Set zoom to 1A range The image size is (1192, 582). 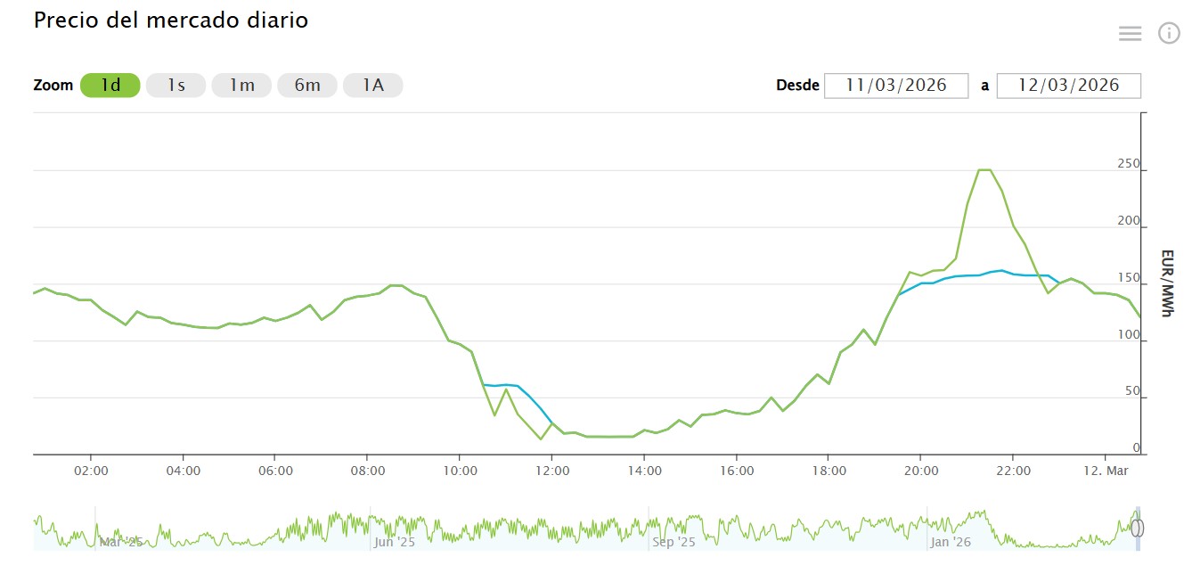pos(372,86)
